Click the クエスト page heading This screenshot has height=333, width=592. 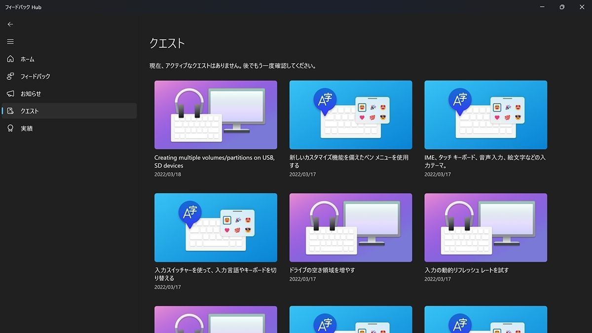(x=167, y=43)
